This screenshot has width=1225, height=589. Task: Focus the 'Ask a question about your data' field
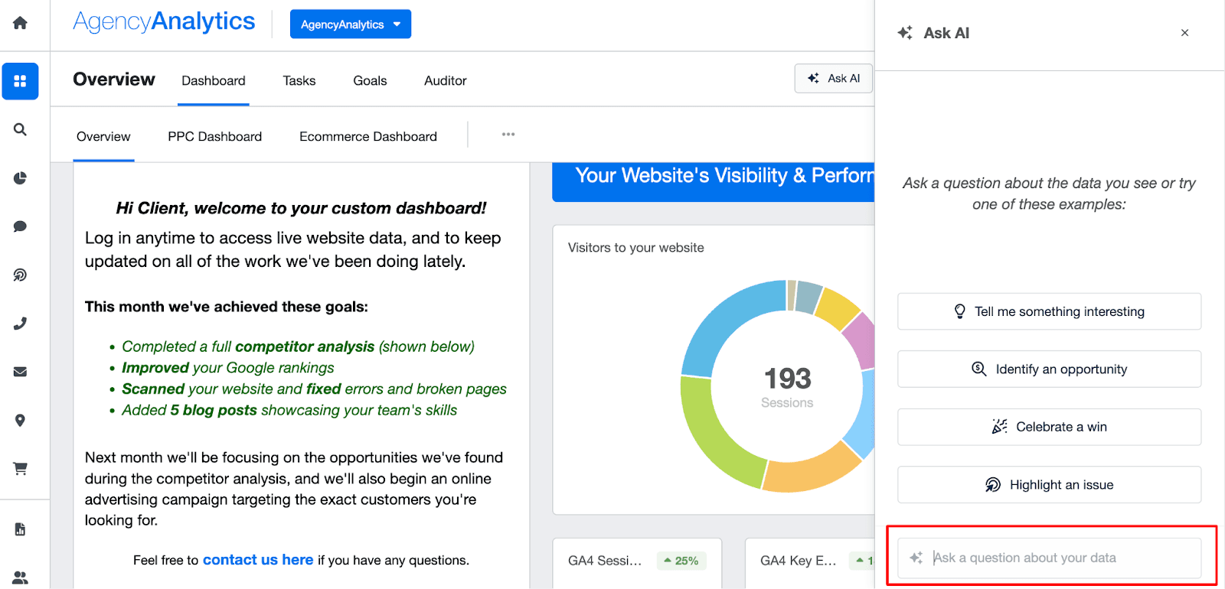(x=1057, y=558)
